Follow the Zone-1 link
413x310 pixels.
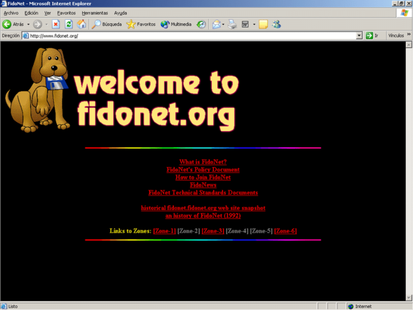pyautogui.click(x=164, y=231)
